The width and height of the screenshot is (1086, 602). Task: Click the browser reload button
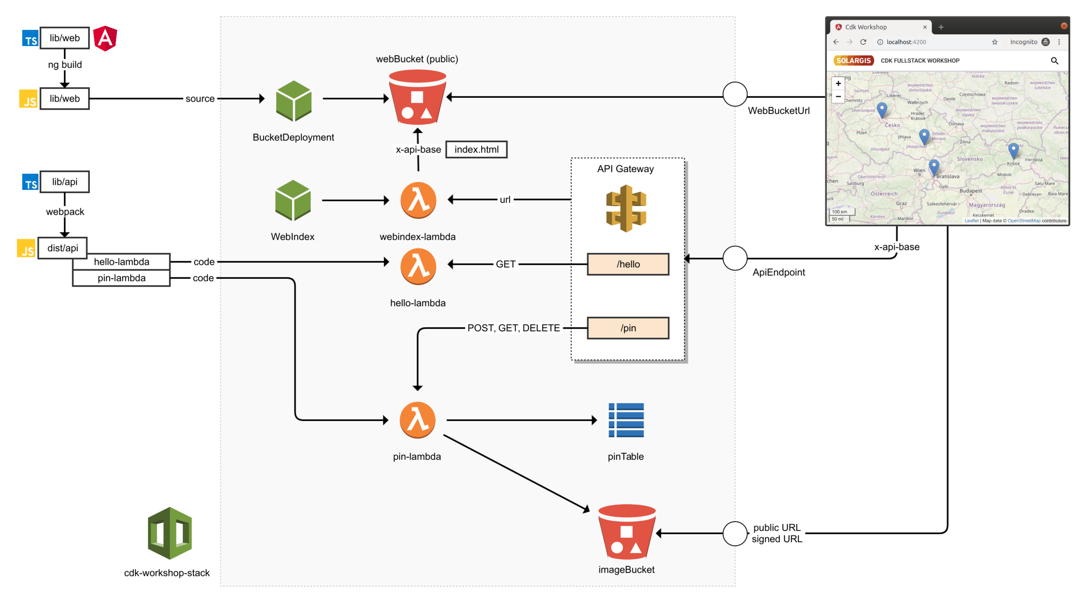tap(863, 42)
